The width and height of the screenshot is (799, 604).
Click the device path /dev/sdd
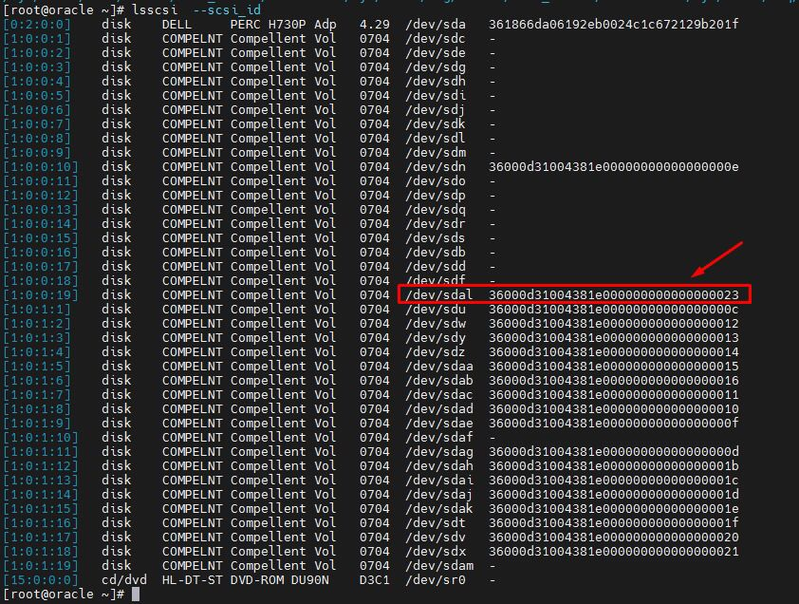tap(436, 267)
